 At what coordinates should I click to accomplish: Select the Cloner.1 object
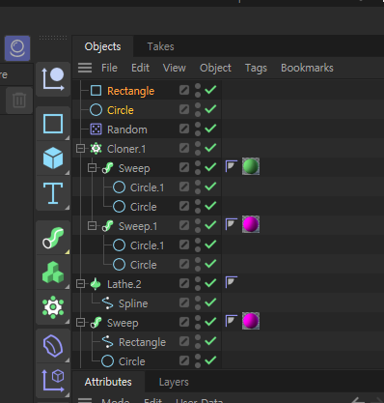coord(126,149)
